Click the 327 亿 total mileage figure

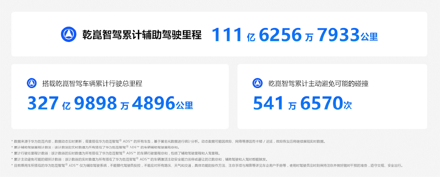coord(49,103)
